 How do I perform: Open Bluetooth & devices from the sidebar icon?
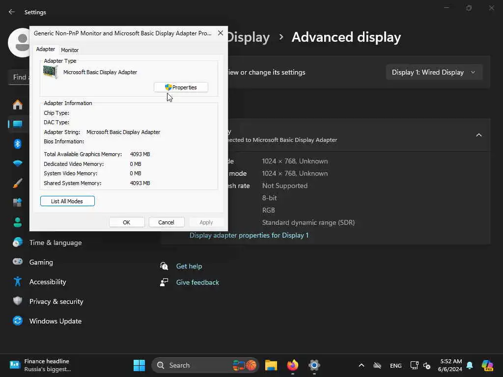[18, 144]
